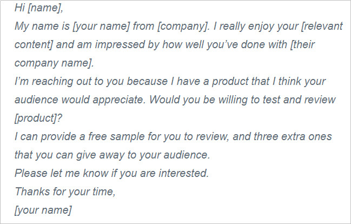Screen dimensions: 351x224
Task: Click the [product]? placeholder
Action: [x=38, y=118]
